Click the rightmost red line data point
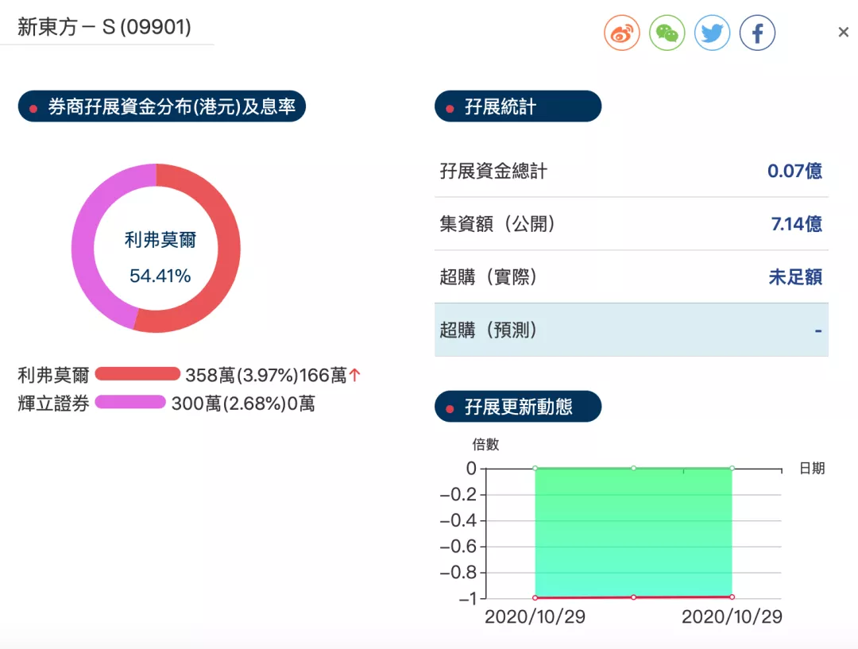The height and width of the screenshot is (649, 858). [x=731, y=597]
